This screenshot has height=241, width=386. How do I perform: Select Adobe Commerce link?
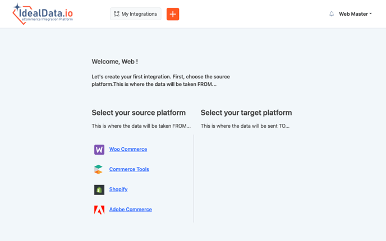pos(130,210)
